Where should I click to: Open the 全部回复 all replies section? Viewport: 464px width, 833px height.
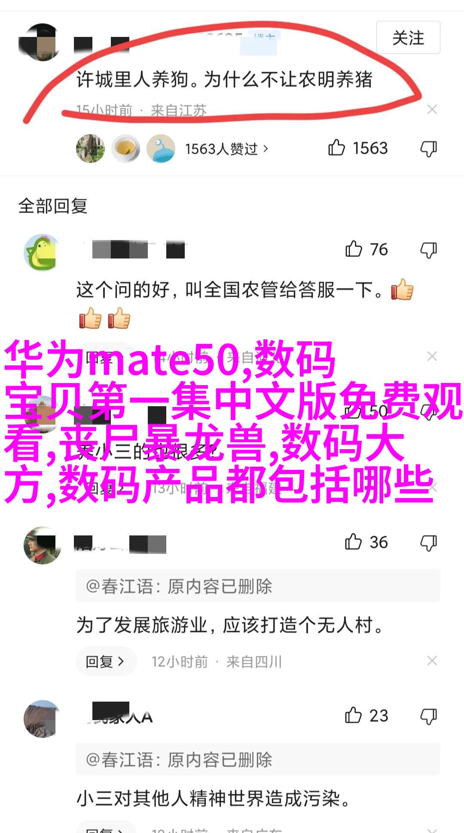[53, 206]
